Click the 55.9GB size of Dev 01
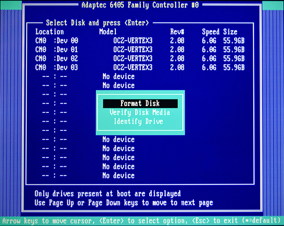 (x=234, y=50)
